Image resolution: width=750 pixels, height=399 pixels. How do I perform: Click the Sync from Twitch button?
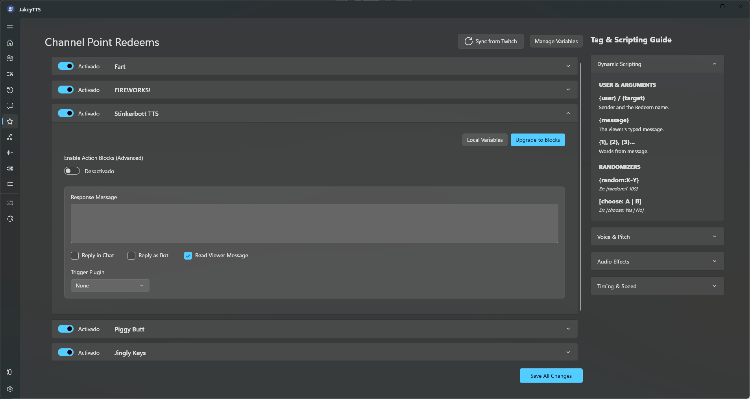coord(491,41)
